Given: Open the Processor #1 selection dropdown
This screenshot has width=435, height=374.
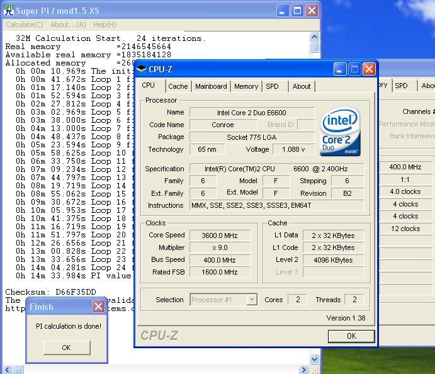Looking at the screenshot, I should coord(252,300).
